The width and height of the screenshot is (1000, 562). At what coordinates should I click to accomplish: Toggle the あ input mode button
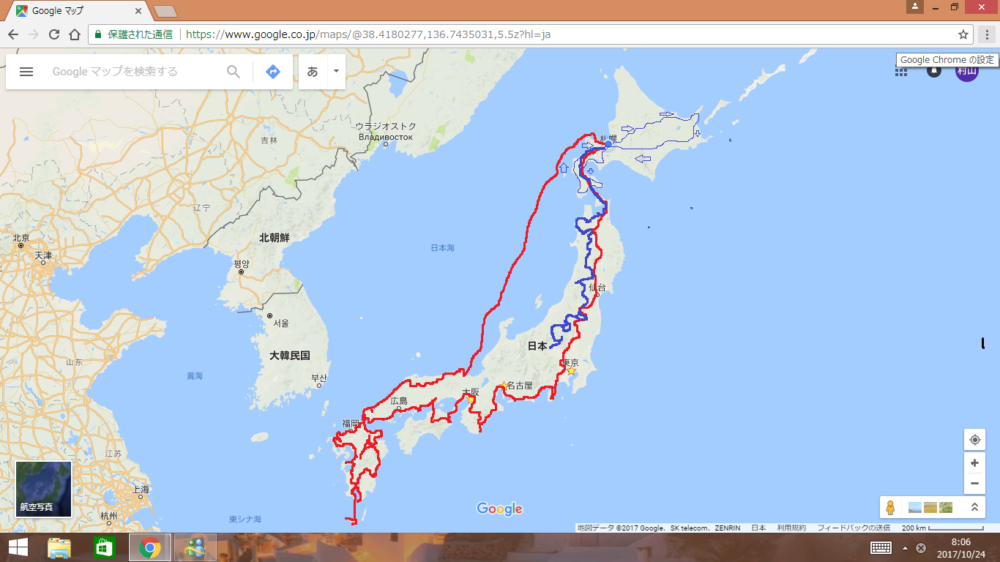tap(313, 72)
